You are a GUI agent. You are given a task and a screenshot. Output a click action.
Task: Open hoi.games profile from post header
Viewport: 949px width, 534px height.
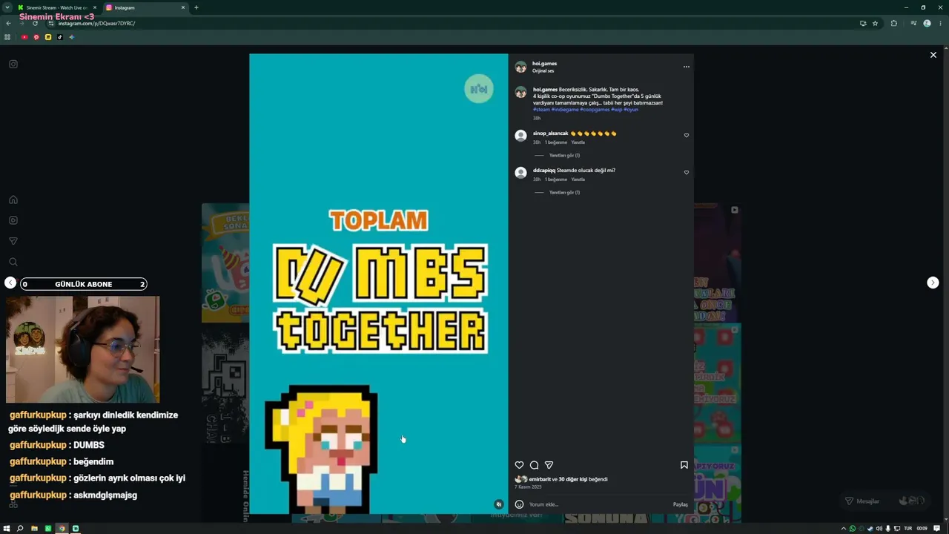click(x=544, y=64)
